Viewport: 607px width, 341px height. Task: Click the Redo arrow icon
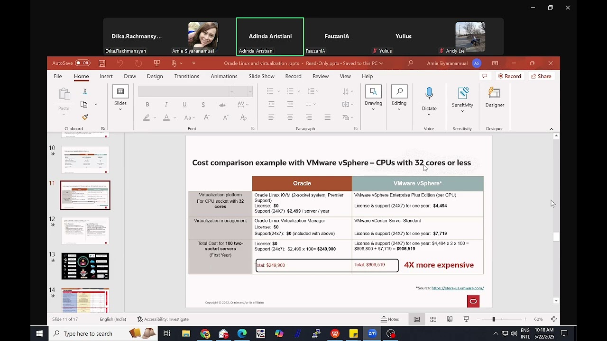(138, 63)
